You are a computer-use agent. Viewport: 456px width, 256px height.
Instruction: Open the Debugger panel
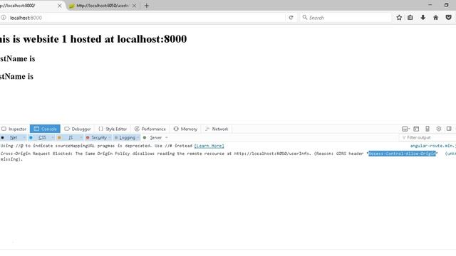click(78, 129)
